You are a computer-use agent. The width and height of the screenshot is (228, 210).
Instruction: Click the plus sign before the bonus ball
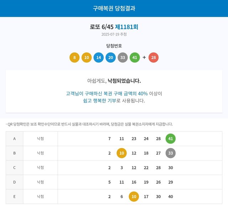tap(144, 57)
